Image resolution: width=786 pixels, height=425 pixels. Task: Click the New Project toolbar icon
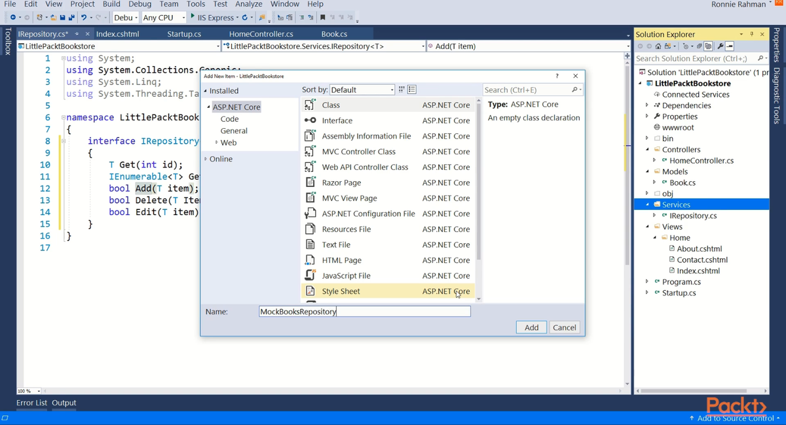pos(40,18)
